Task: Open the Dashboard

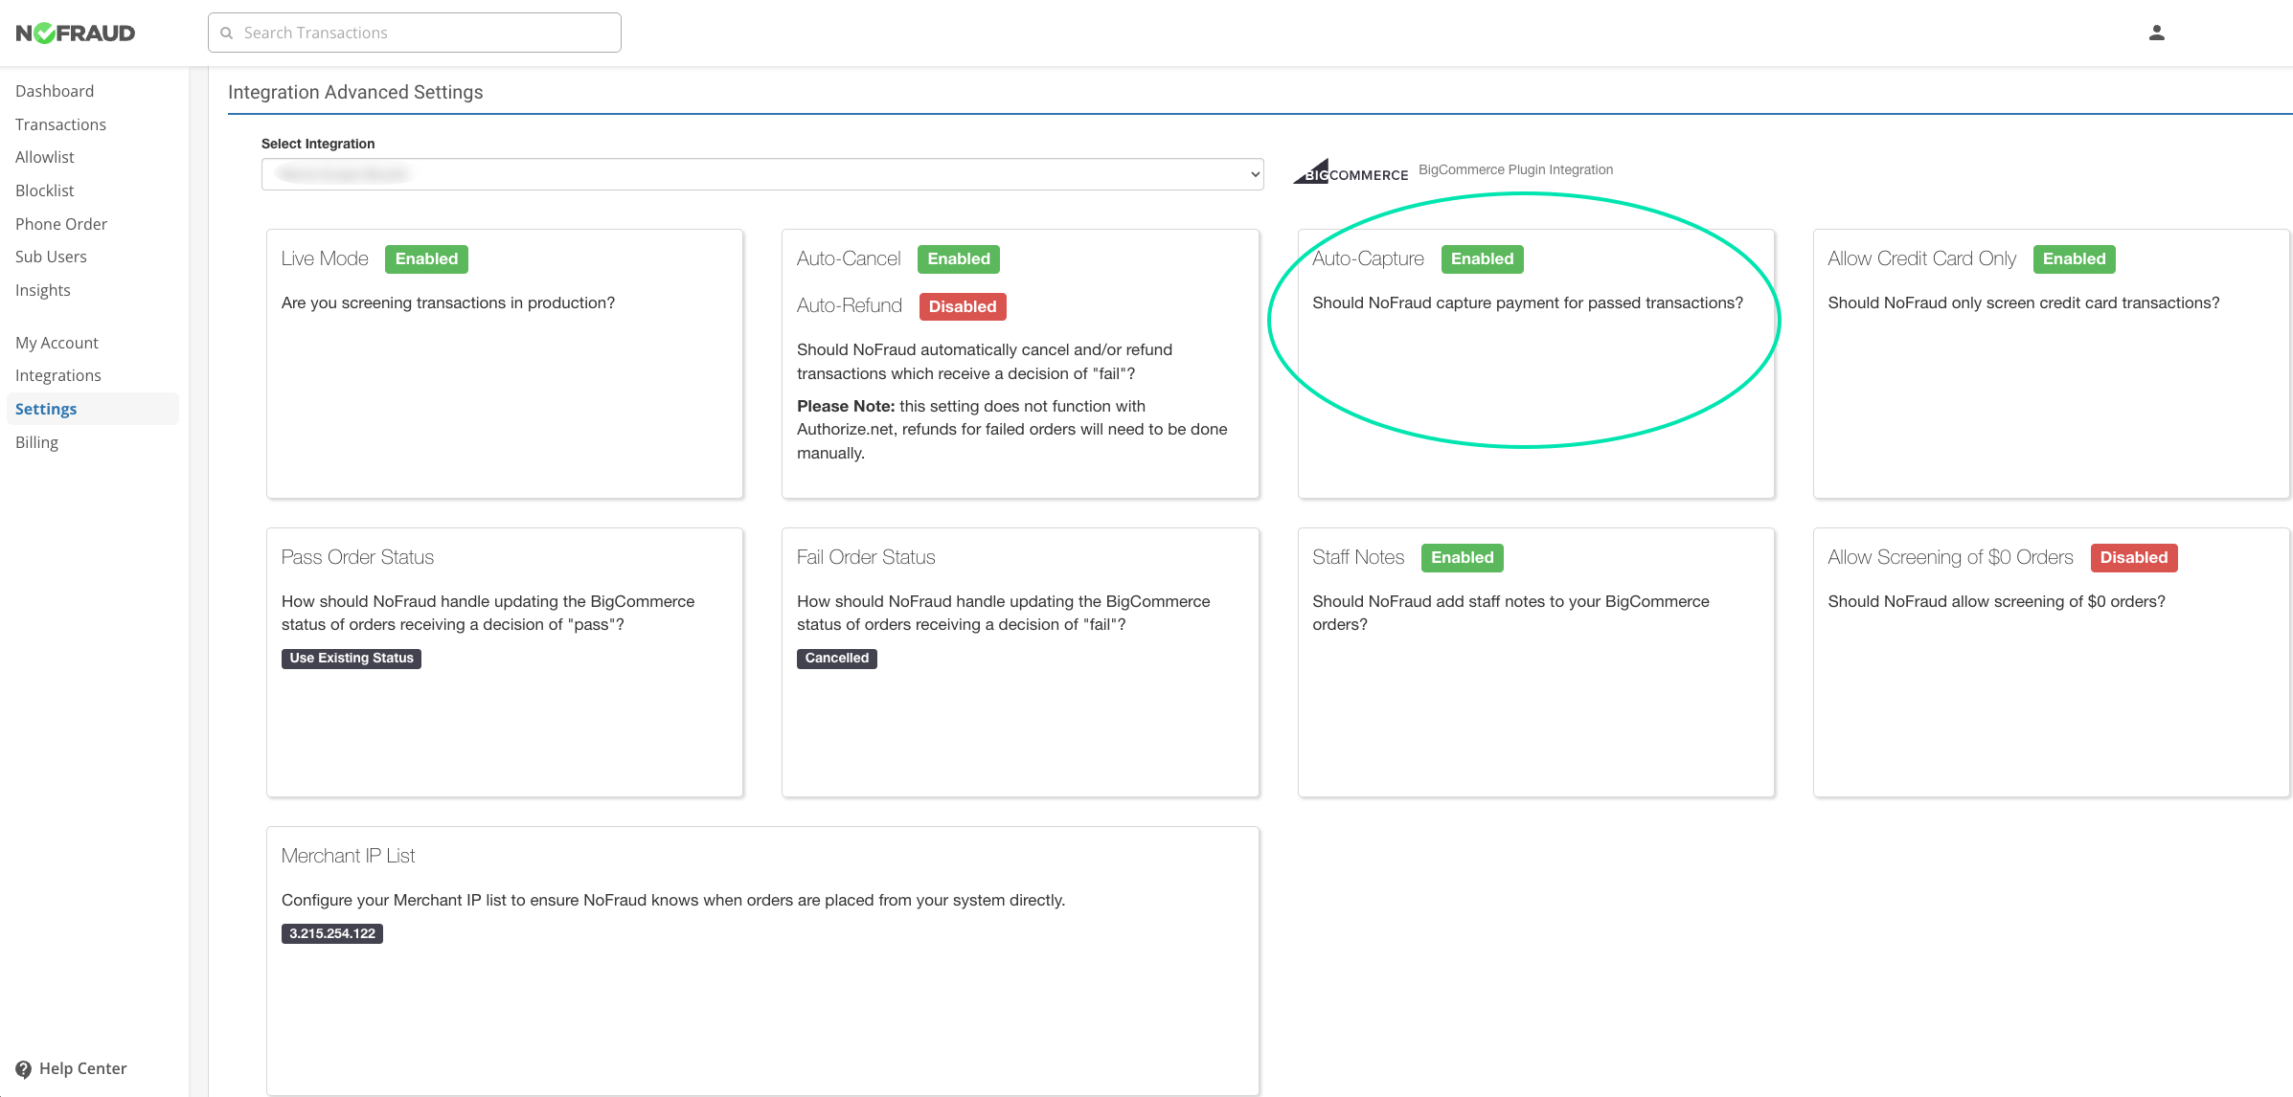Action: pos(55,91)
